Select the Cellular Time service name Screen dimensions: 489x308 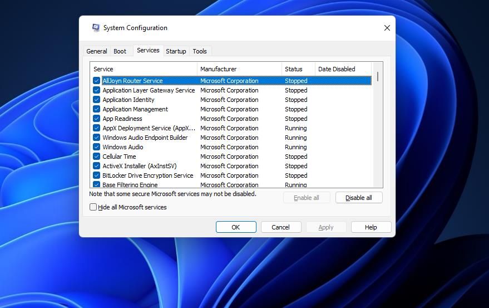coord(119,157)
